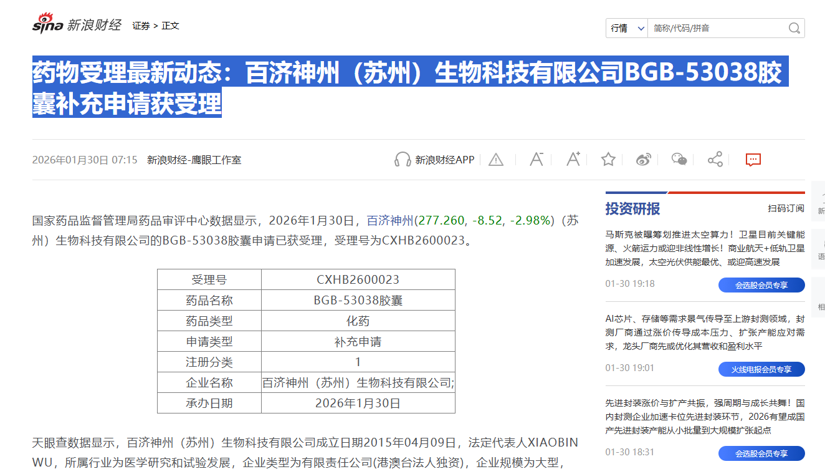Click the Sina logo

(48, 24)
